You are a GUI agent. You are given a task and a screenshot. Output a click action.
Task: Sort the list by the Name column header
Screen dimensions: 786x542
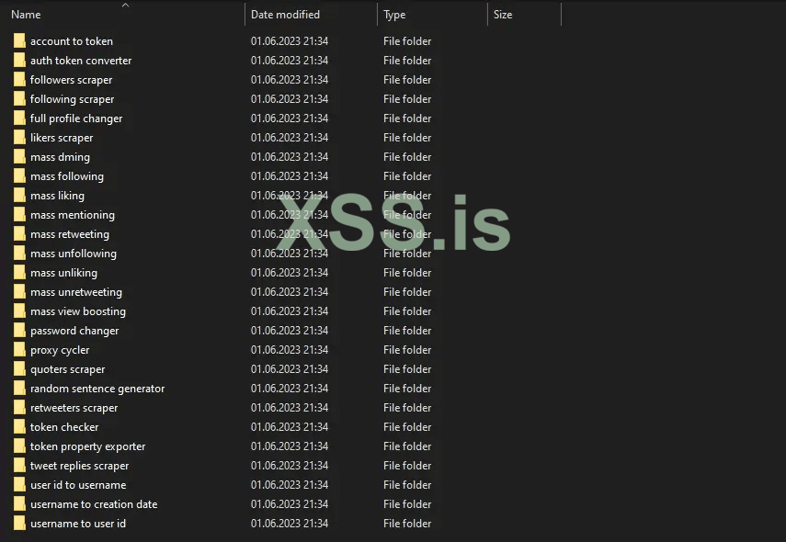(x=26, y=15)
